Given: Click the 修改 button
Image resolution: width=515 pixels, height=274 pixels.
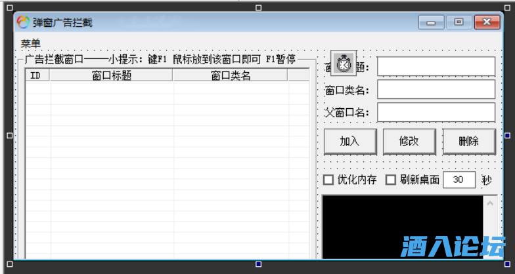Looking at the screenshot, I should pos(409,142).
